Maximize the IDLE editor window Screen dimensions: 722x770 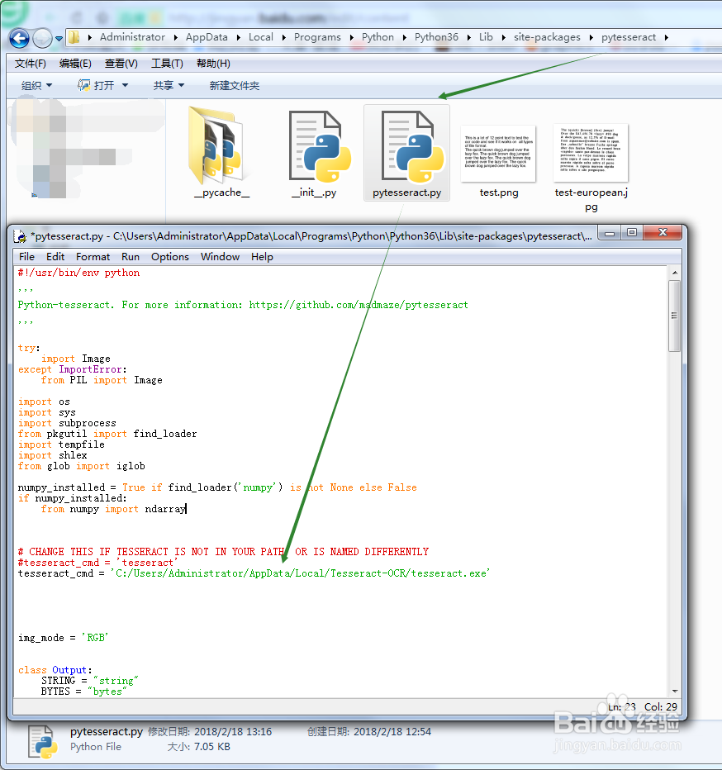[632, 233]
